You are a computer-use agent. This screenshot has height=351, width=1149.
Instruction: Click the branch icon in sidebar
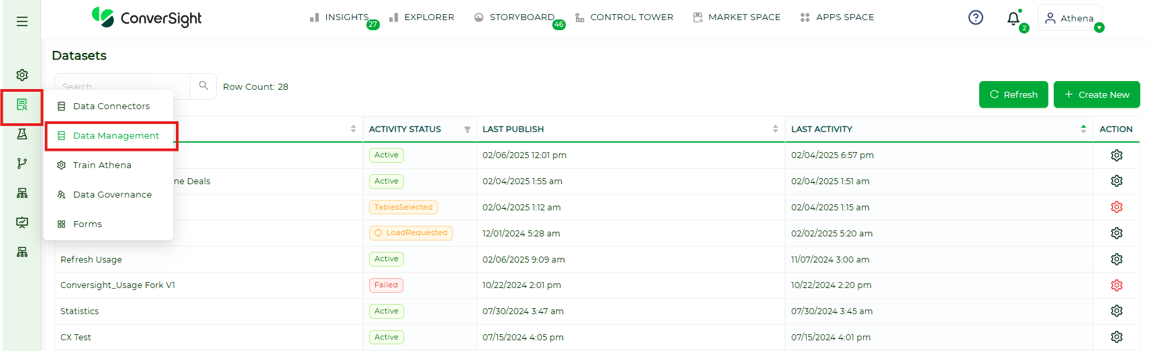pos(22,163)
